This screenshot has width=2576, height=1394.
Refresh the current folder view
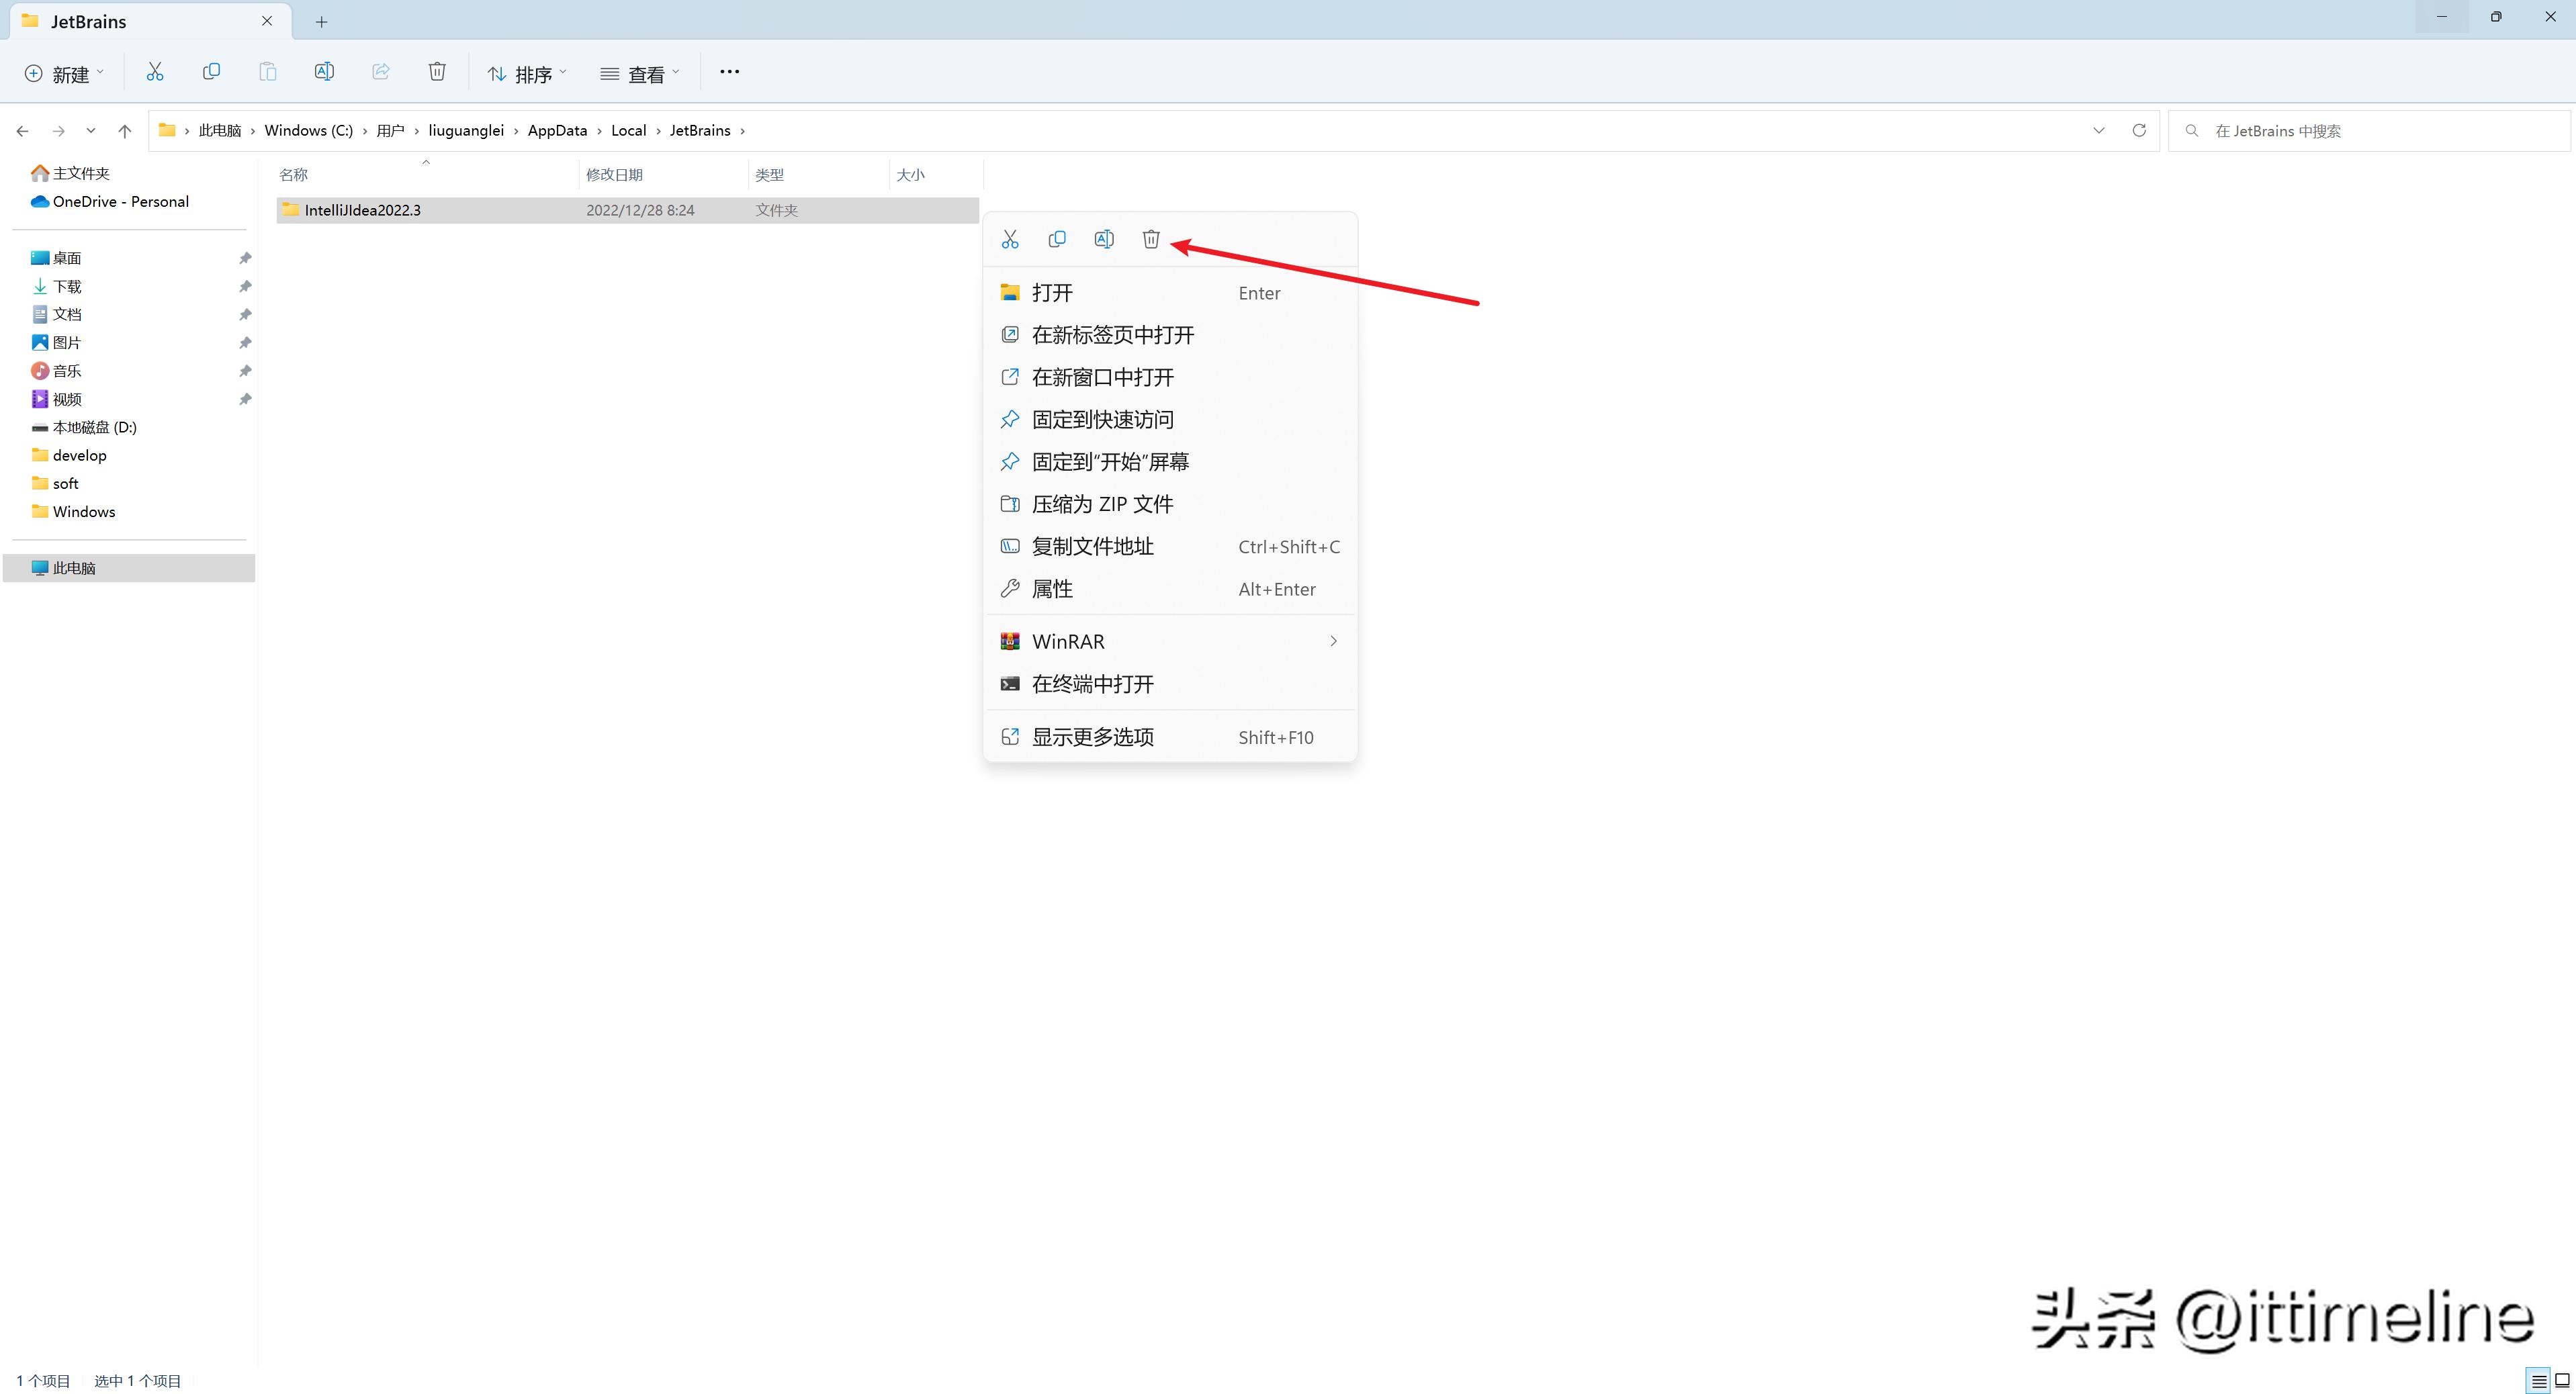(x=2139, y=131)
